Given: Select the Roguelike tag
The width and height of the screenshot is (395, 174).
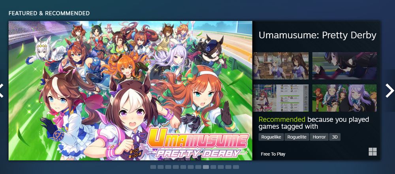Looking at the screenshot, I should [x=271, y=137].
